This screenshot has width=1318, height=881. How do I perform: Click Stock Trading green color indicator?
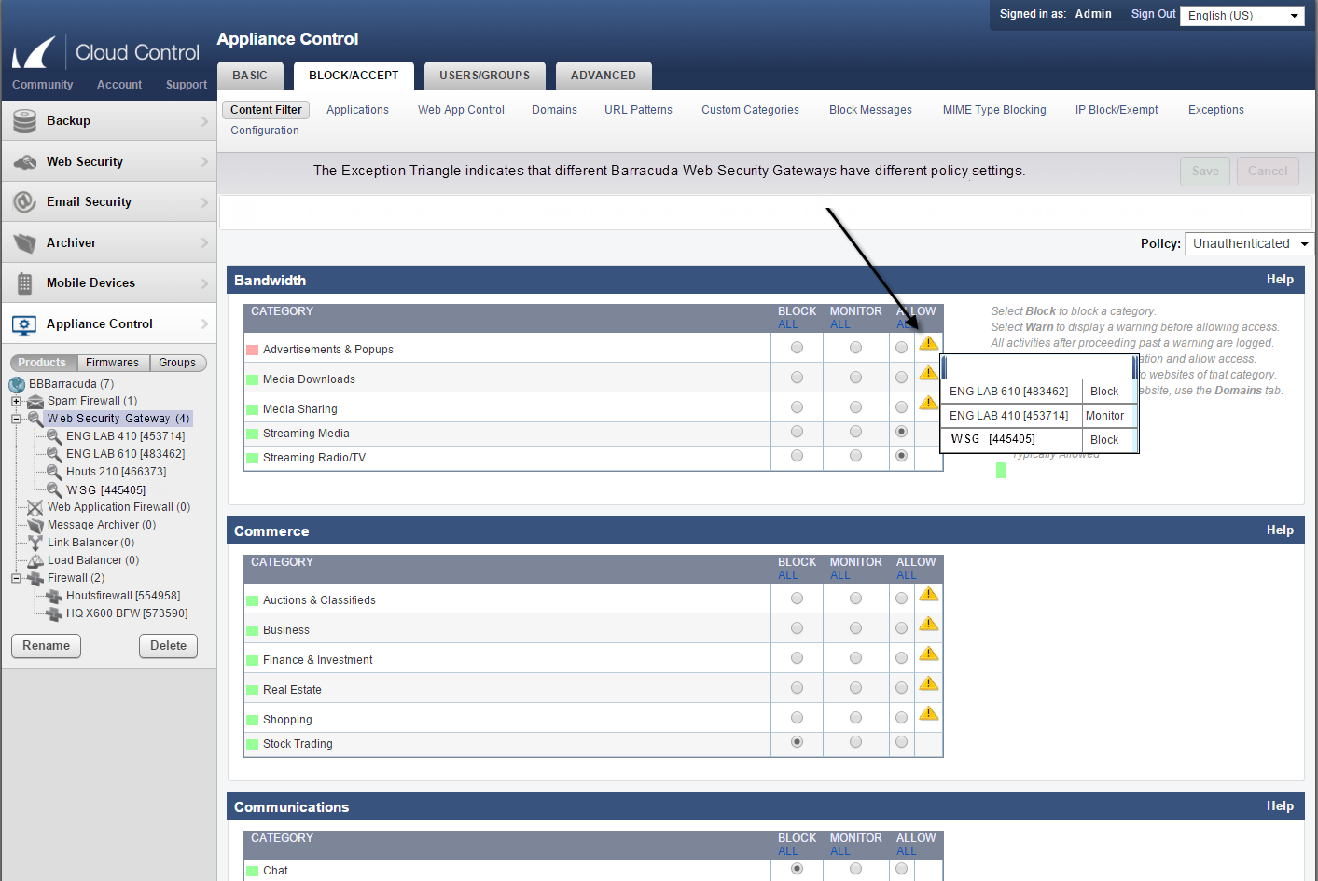tap(252, 745)
